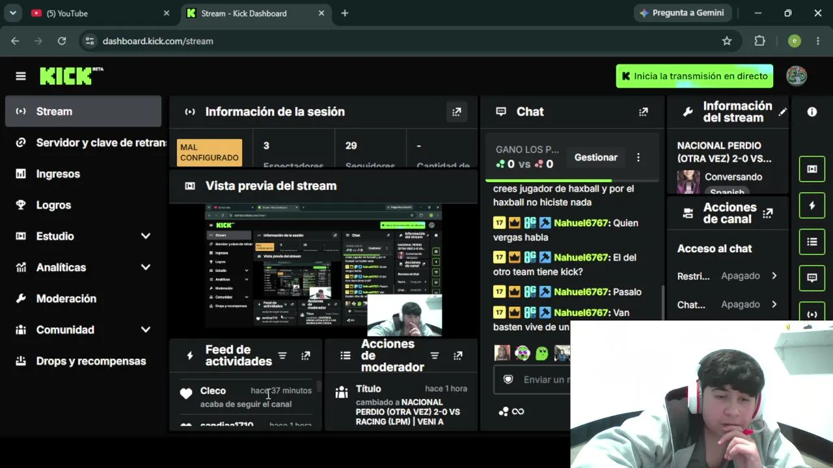Click the heart icon next to Cleco
The height and width of the screenshot is (468, 833).
(186, 393)
